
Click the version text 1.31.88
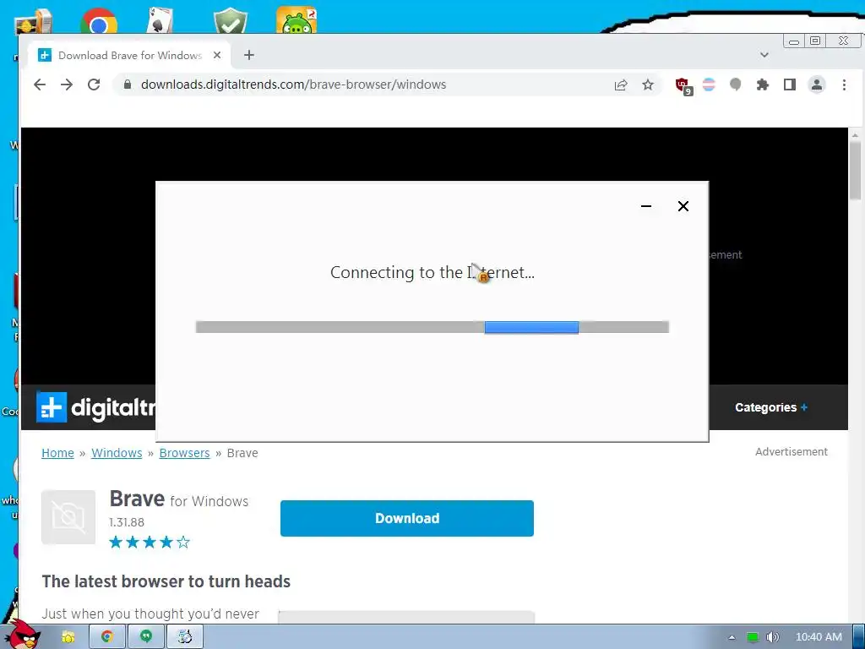pos(127,522)
